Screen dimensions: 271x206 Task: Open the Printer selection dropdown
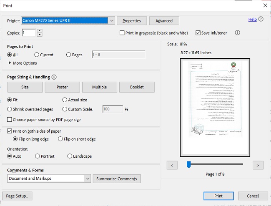(x=111, y=20)
